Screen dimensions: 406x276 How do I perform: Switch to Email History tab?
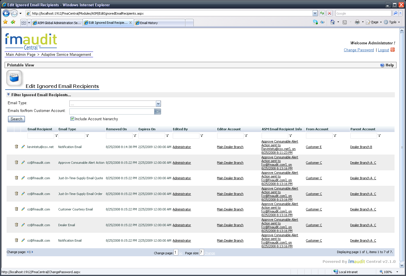coord(160,23)
